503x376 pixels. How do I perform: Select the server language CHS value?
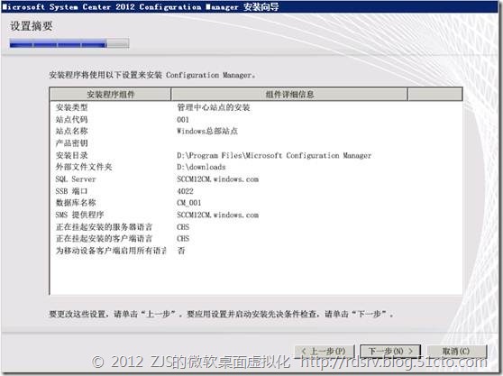click(183, 227)
